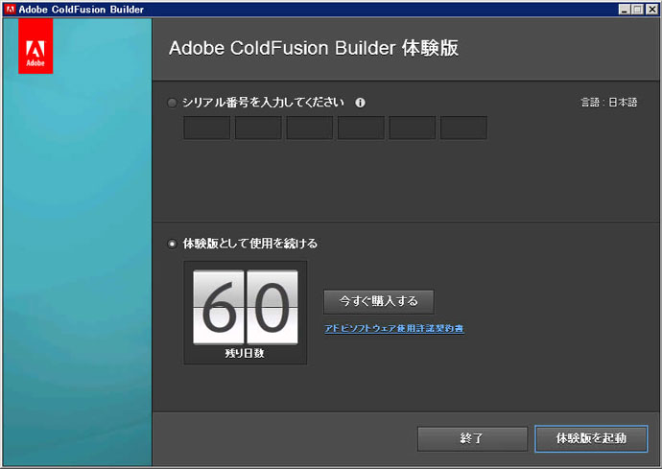Click the 言語 : 日本語 language label
The width and height of the screenshot is (662, 469).
coord(609,103)
